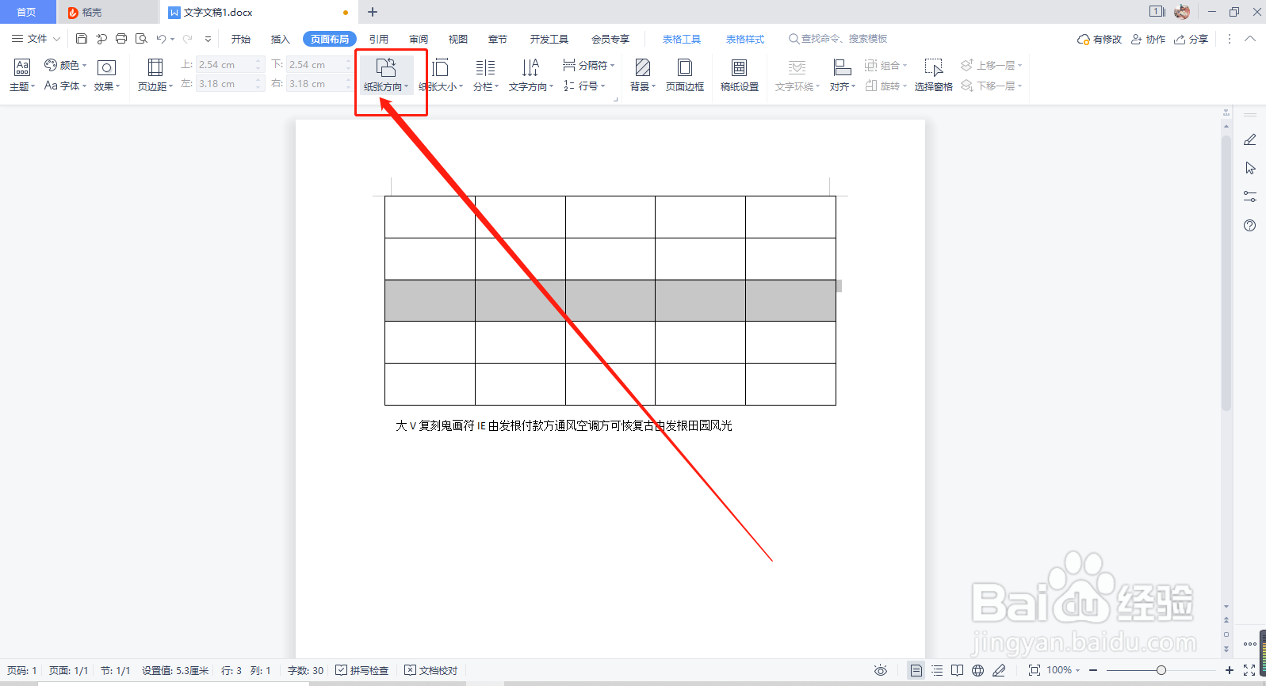Open the 引用 tab

(x=379, y=39)
